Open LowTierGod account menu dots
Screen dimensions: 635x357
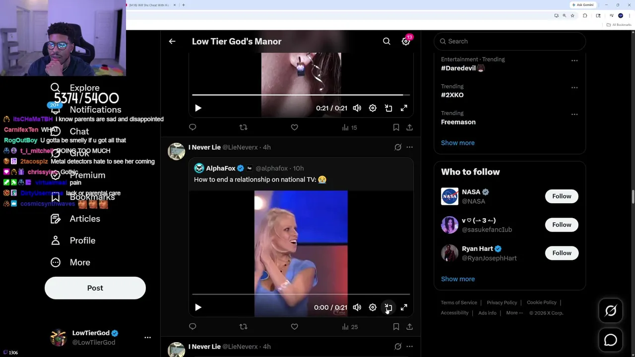click(x=147, y=337)
